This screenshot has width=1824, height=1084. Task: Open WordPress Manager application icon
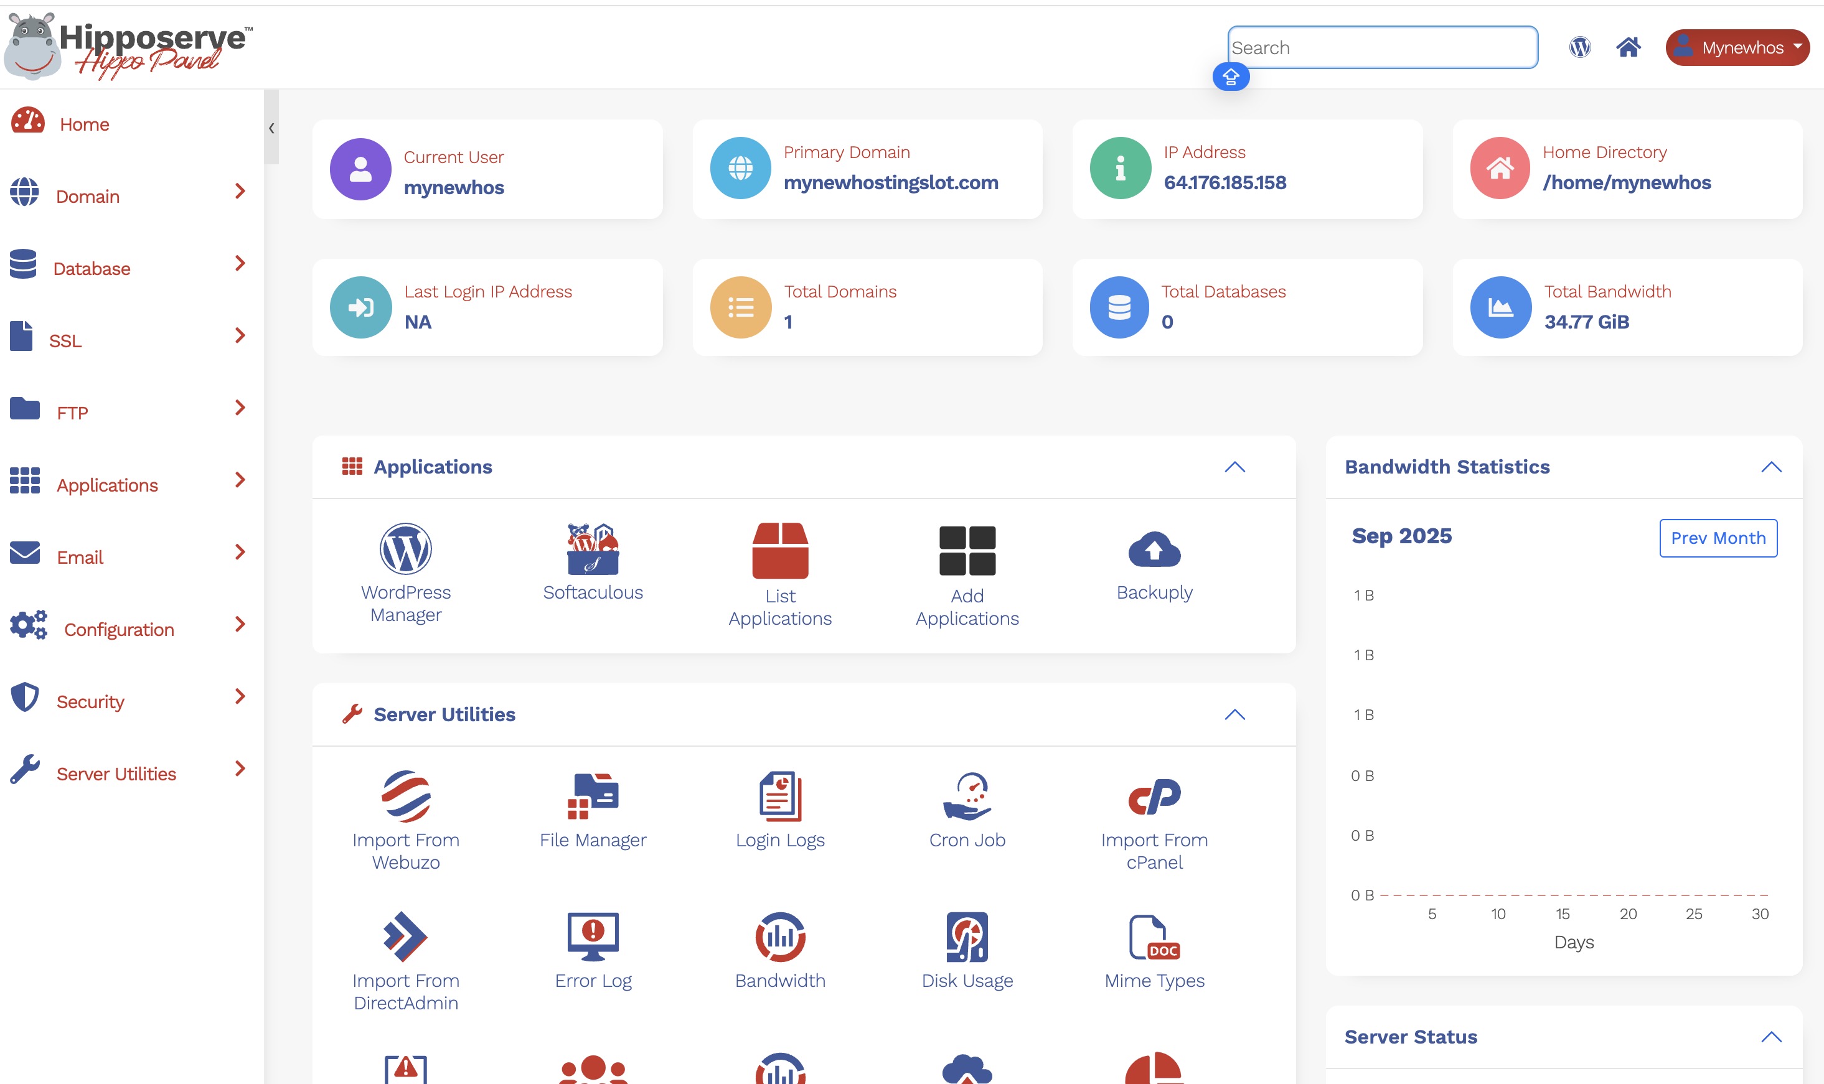click(406, 550)
